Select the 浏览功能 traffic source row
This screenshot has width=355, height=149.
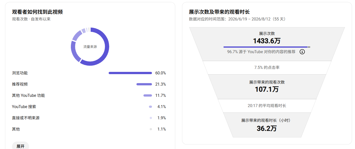pyautogui.click(x=89, y=73)
